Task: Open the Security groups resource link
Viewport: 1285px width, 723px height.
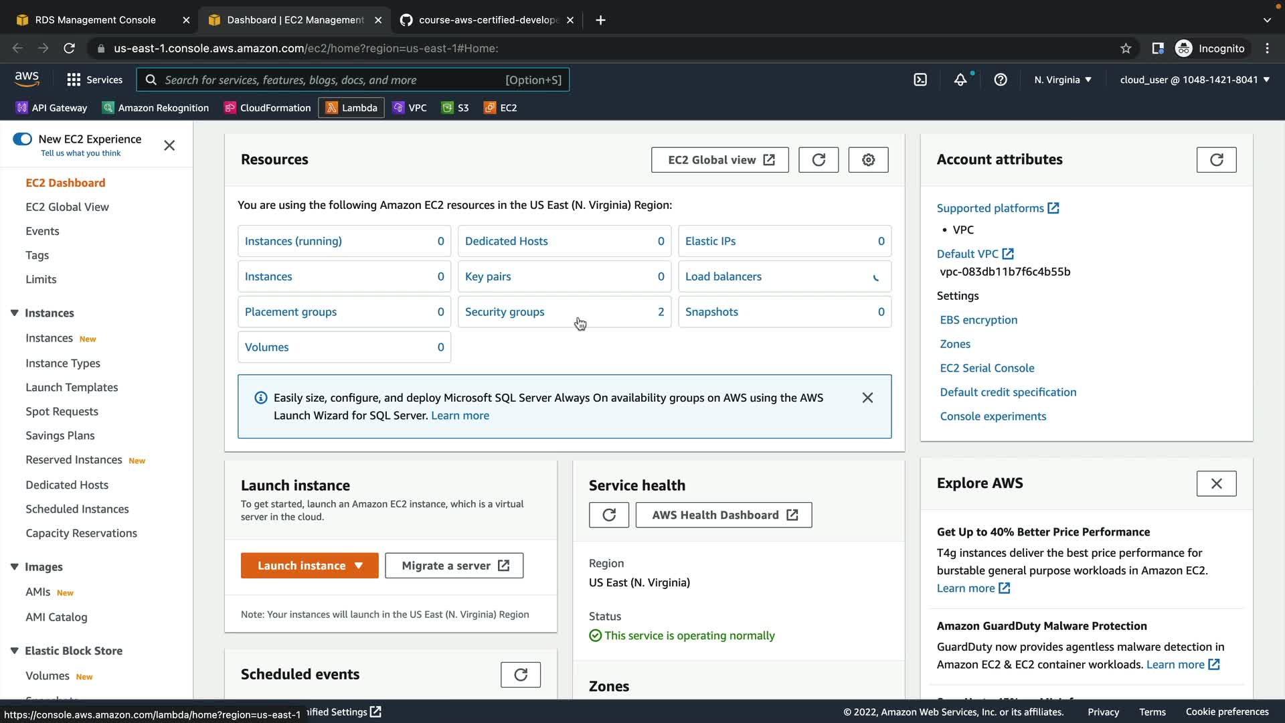Action: (x=505, y=312)
